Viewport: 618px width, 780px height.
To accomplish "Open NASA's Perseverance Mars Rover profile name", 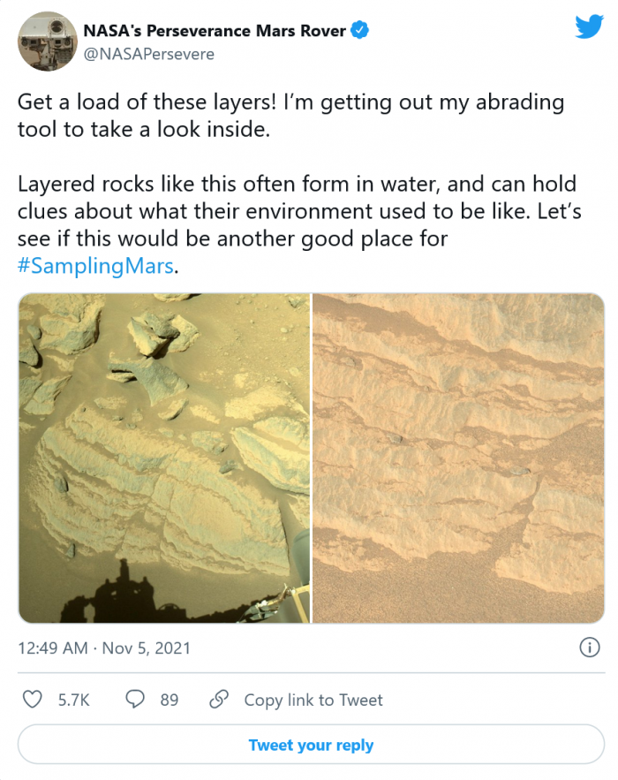I will (214, 31).
